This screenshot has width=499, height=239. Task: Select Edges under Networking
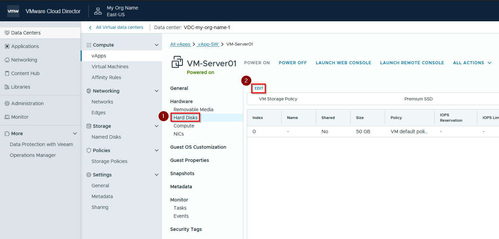click(99, 113)
